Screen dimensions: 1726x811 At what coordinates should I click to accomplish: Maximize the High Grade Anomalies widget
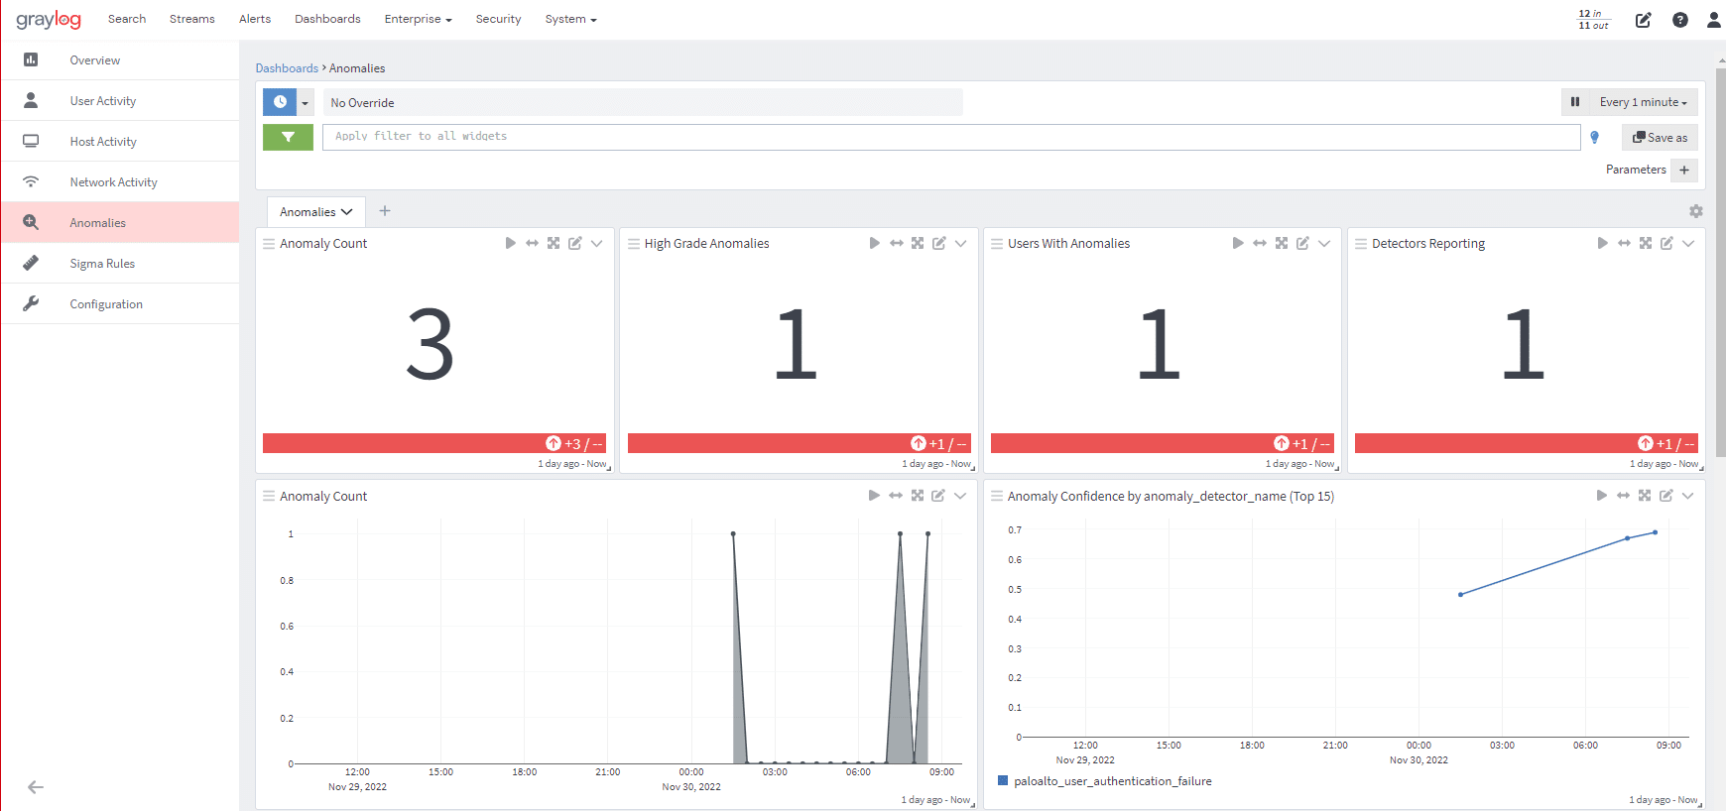point(918,243)
